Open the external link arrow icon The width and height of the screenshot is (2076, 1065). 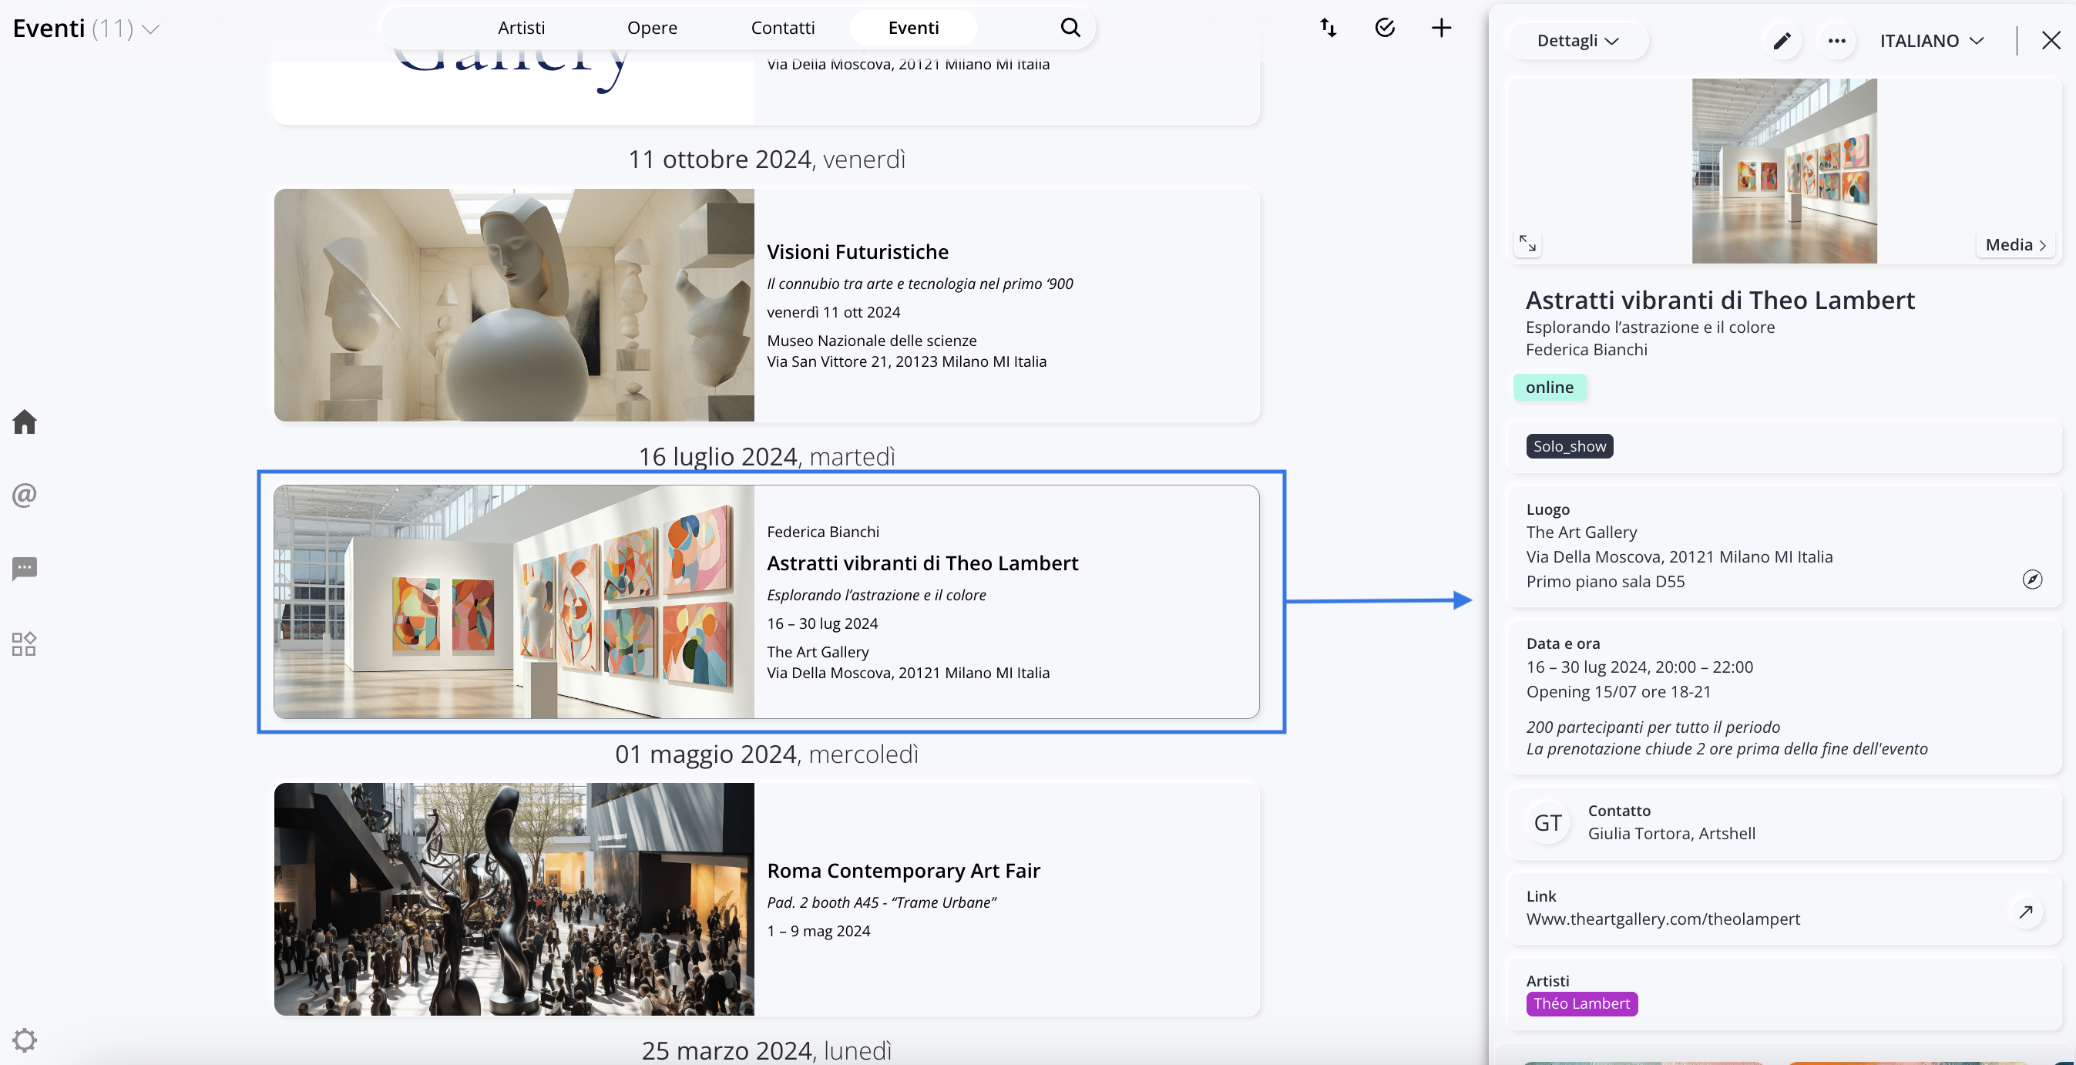click(2025, 912)
